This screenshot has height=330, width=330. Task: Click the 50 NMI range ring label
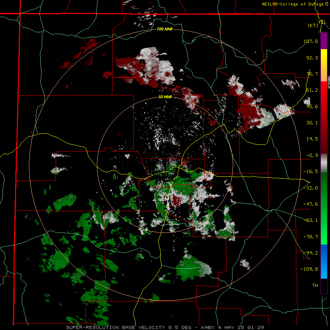click(165, 97)
